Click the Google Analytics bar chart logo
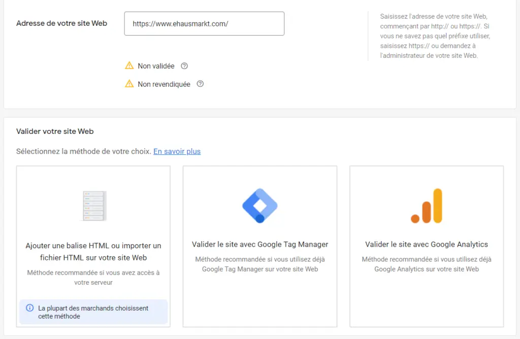The width and height of the screenshot is (520, 339). point(427,206)
